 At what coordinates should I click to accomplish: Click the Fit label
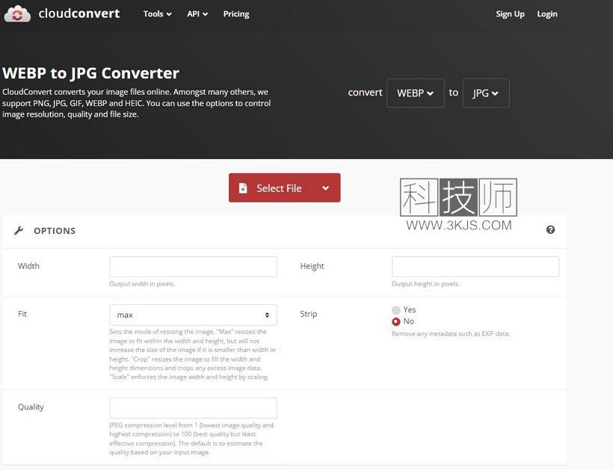point(22,314)
